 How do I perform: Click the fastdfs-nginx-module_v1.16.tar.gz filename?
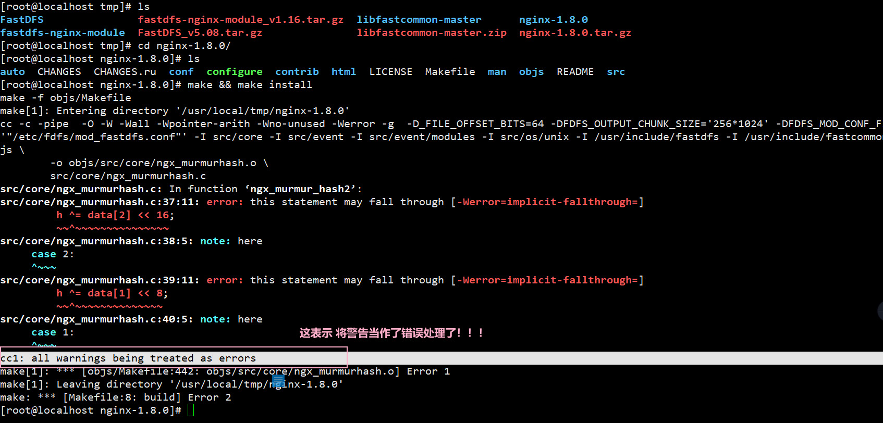(241, 20)
